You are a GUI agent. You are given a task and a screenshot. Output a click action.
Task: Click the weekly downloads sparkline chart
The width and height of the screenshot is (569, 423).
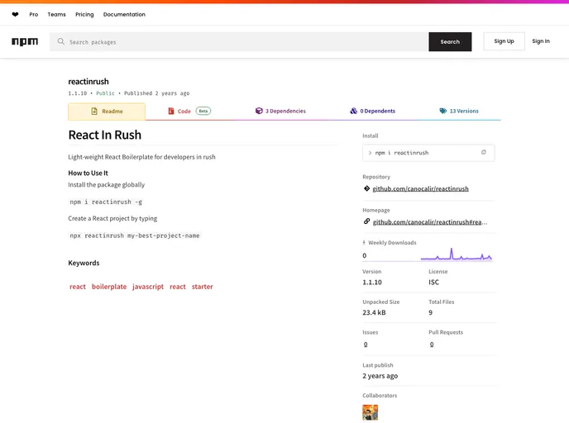point(457,254)
